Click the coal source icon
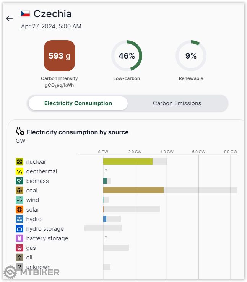The height and width of the screenshot is (282, 247). [x=19, y=191]
